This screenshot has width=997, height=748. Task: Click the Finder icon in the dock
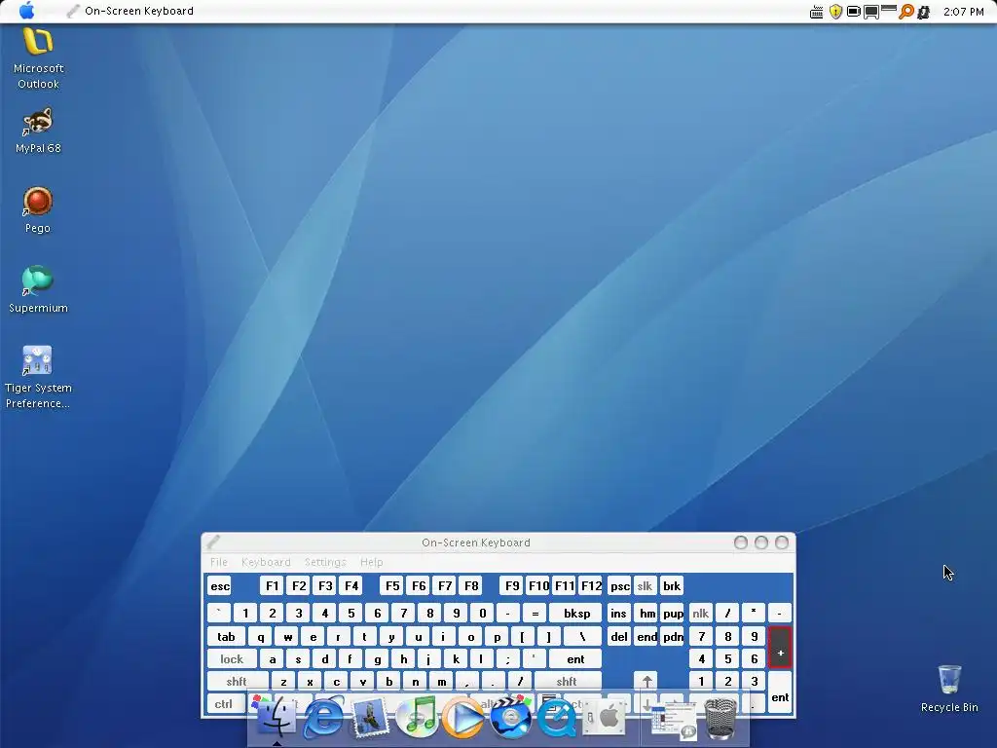pyautogui.click(x=277, y=716)
